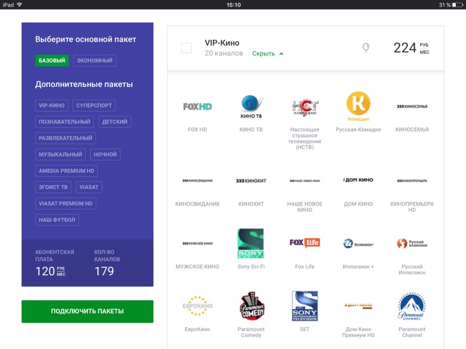466x349 pixels.
Task: Tap the Русский Иллюзион logo
Action: click(412, 243)
